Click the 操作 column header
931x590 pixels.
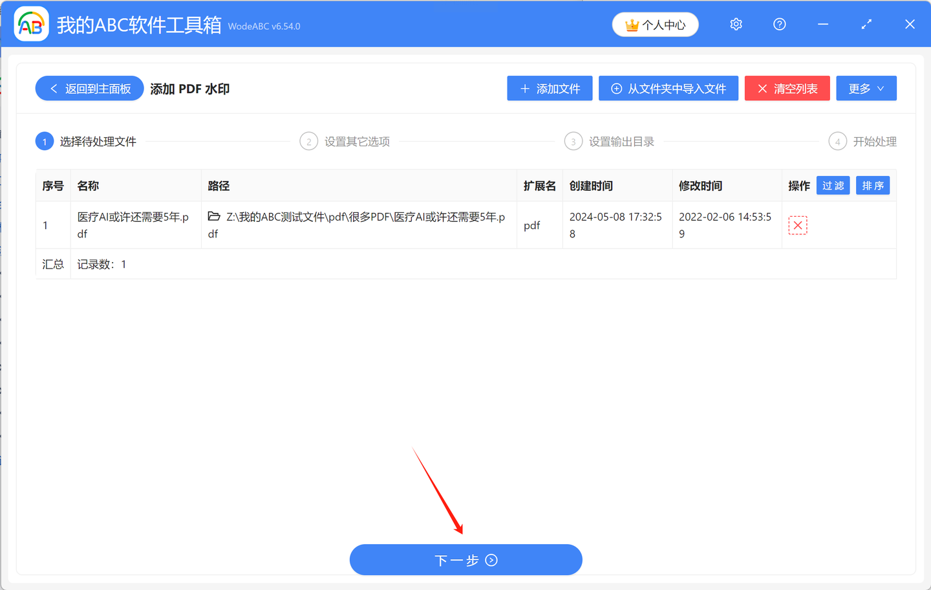point(799,186)
